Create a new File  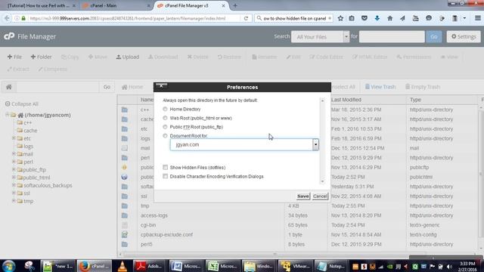pos(14,57)
